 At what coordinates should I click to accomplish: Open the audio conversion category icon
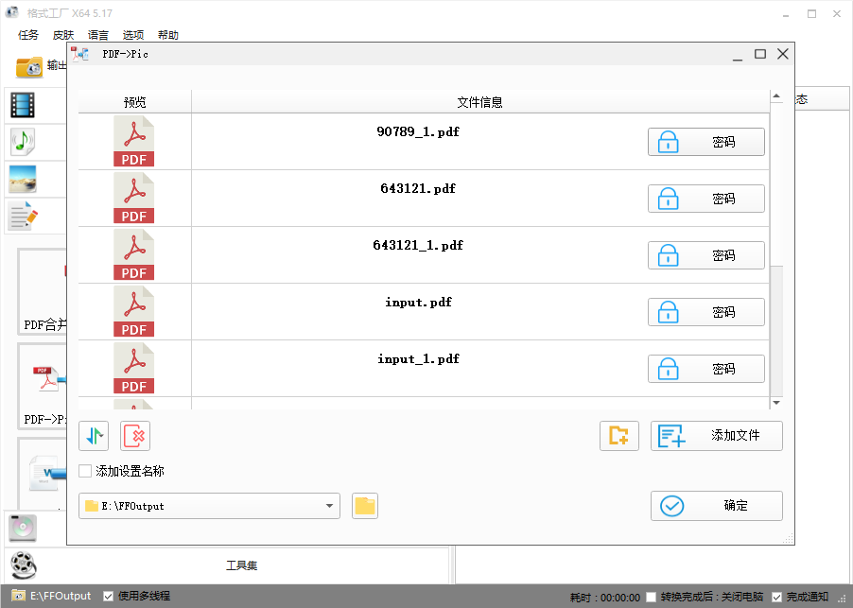click(x=22, y=142)
